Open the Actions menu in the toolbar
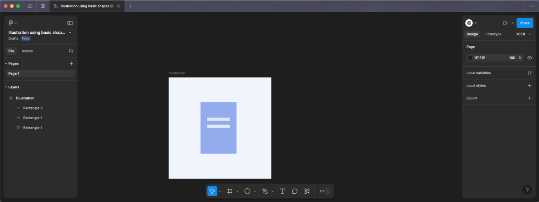 pos(307,191)
